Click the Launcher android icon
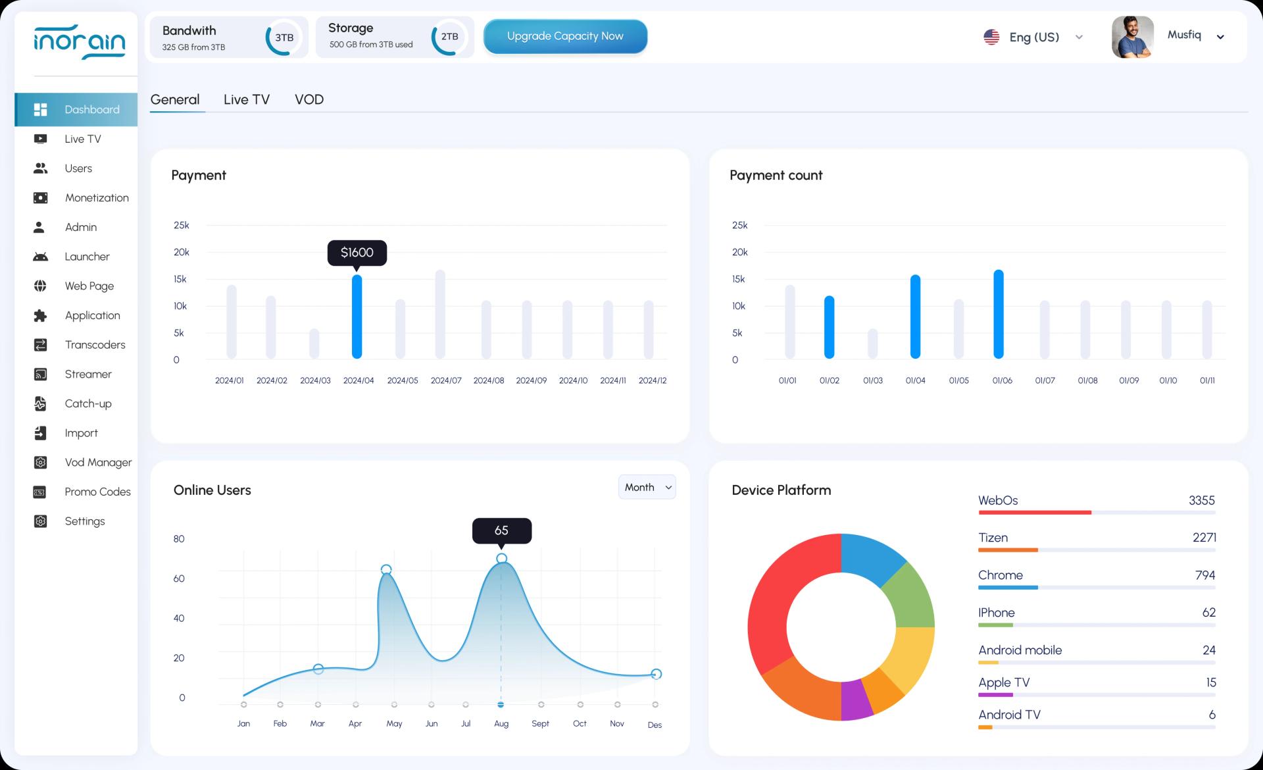Screen dimensions: 1263x770 pyautogui.click(x=40, y=257)
